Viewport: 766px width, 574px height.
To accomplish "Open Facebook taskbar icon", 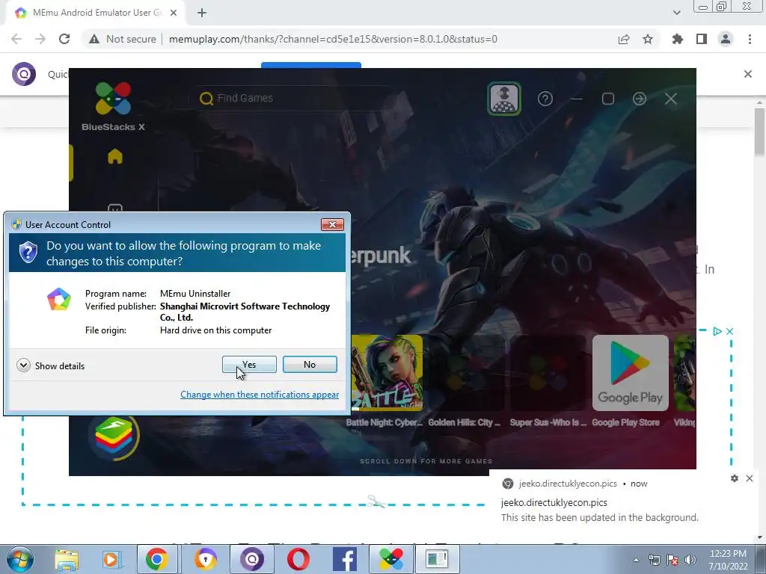I will (344, 559).
